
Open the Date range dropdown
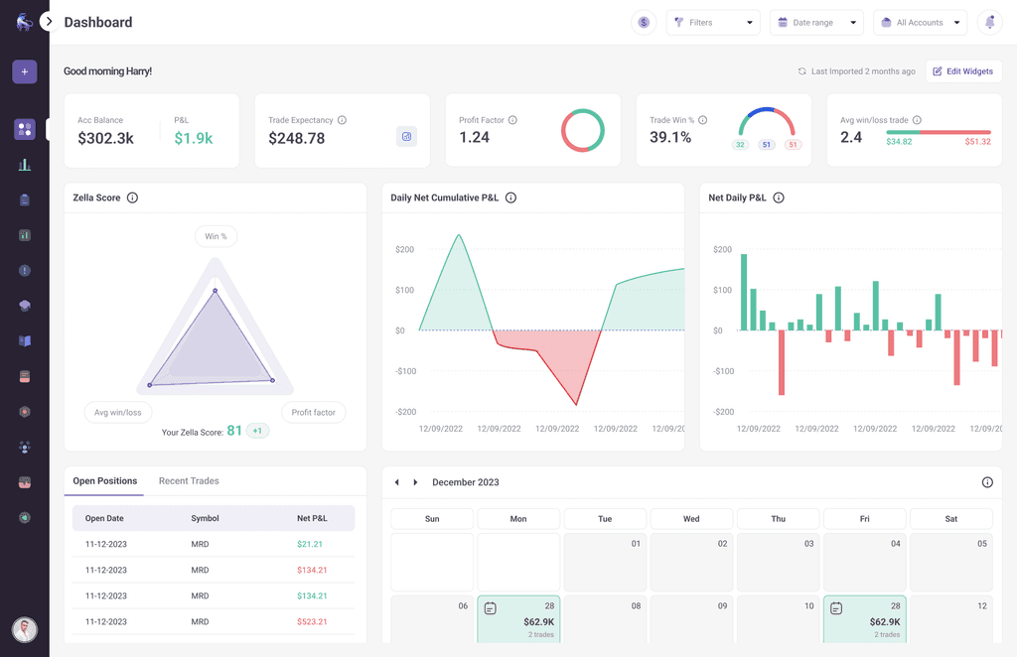click(x=816, y=23)
